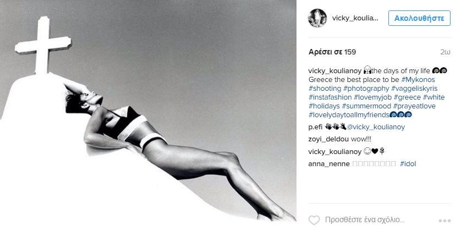
Task: Focus the add a comment input field
Action: [x=365, y=220]
